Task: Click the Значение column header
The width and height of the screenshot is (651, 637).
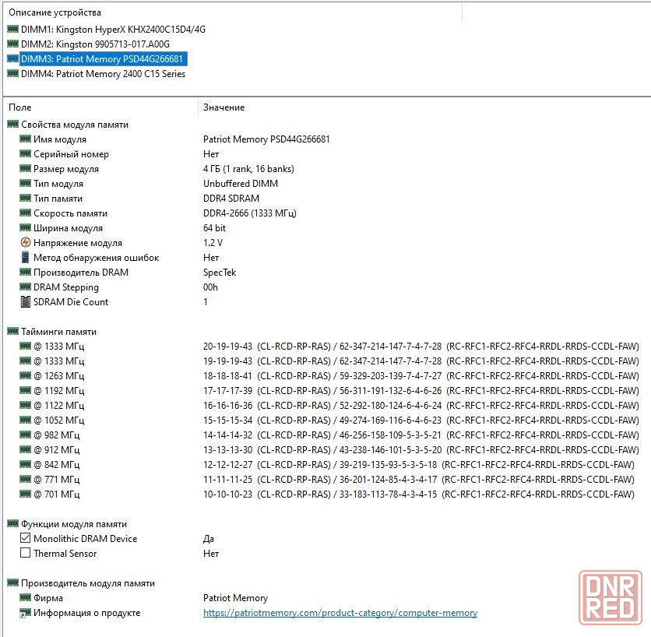Action: (x=223, y=107)
